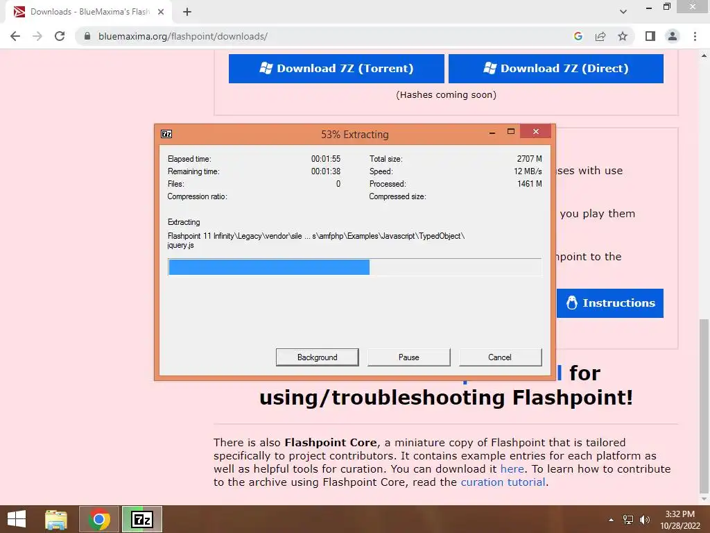Select the Downloads - BlueMaxima's Flashpoint tab
Screen dimensions: 710x533
coord(89,12)
